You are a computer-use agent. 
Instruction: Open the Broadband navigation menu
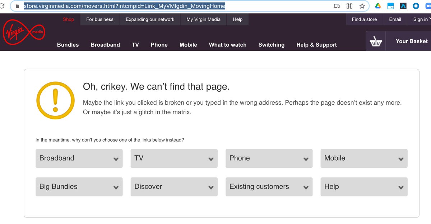105,45
